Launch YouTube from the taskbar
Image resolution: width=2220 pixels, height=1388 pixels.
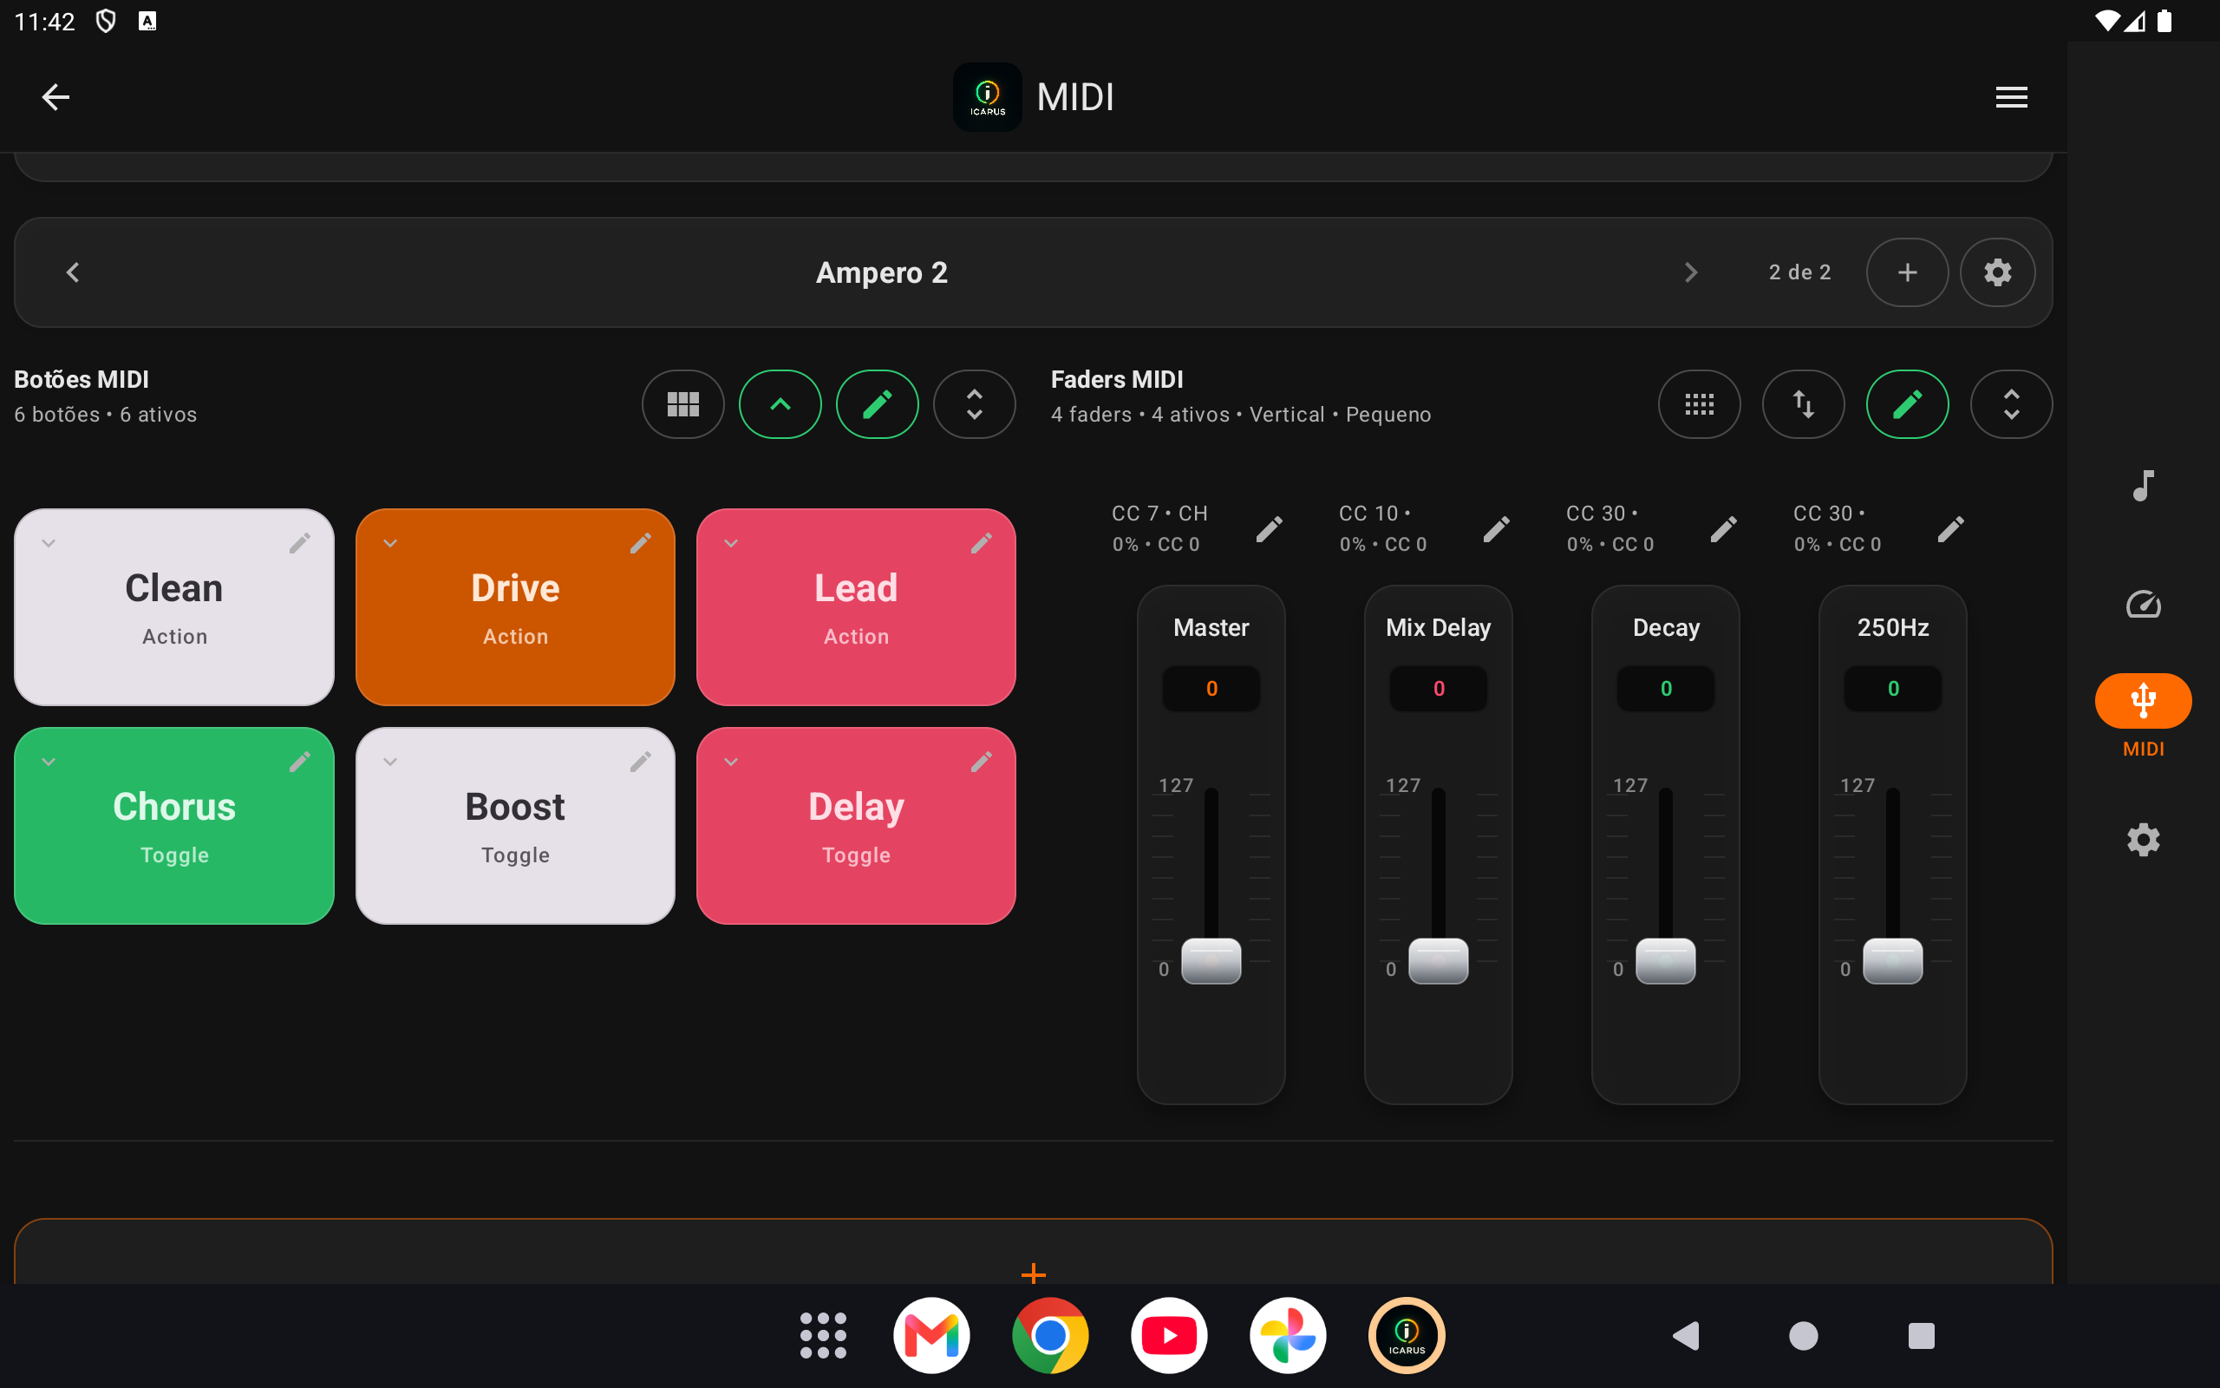tap(1169, 1336)
